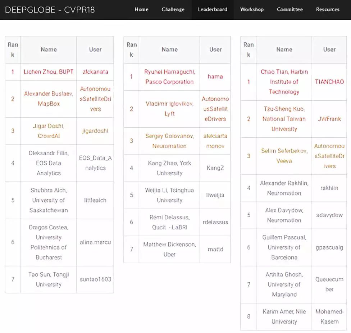
Task: Select Dragos Costea, University Politehnica entry
Action: pyautogui.click(x=49, y=242)
